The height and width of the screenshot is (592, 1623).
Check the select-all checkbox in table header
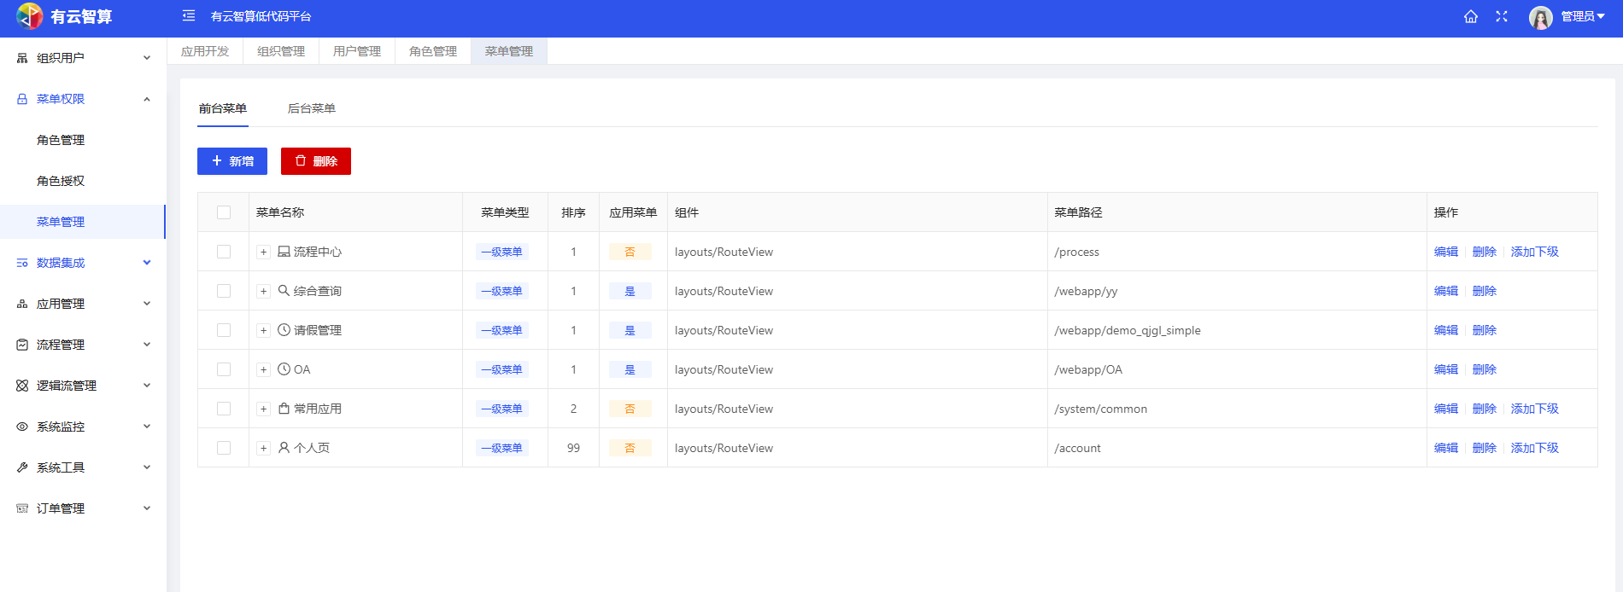(x=224, y=212)
